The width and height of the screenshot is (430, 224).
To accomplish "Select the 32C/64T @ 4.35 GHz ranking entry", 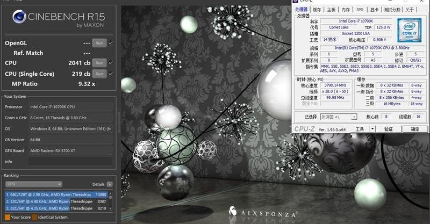I will tap(56, 208).
